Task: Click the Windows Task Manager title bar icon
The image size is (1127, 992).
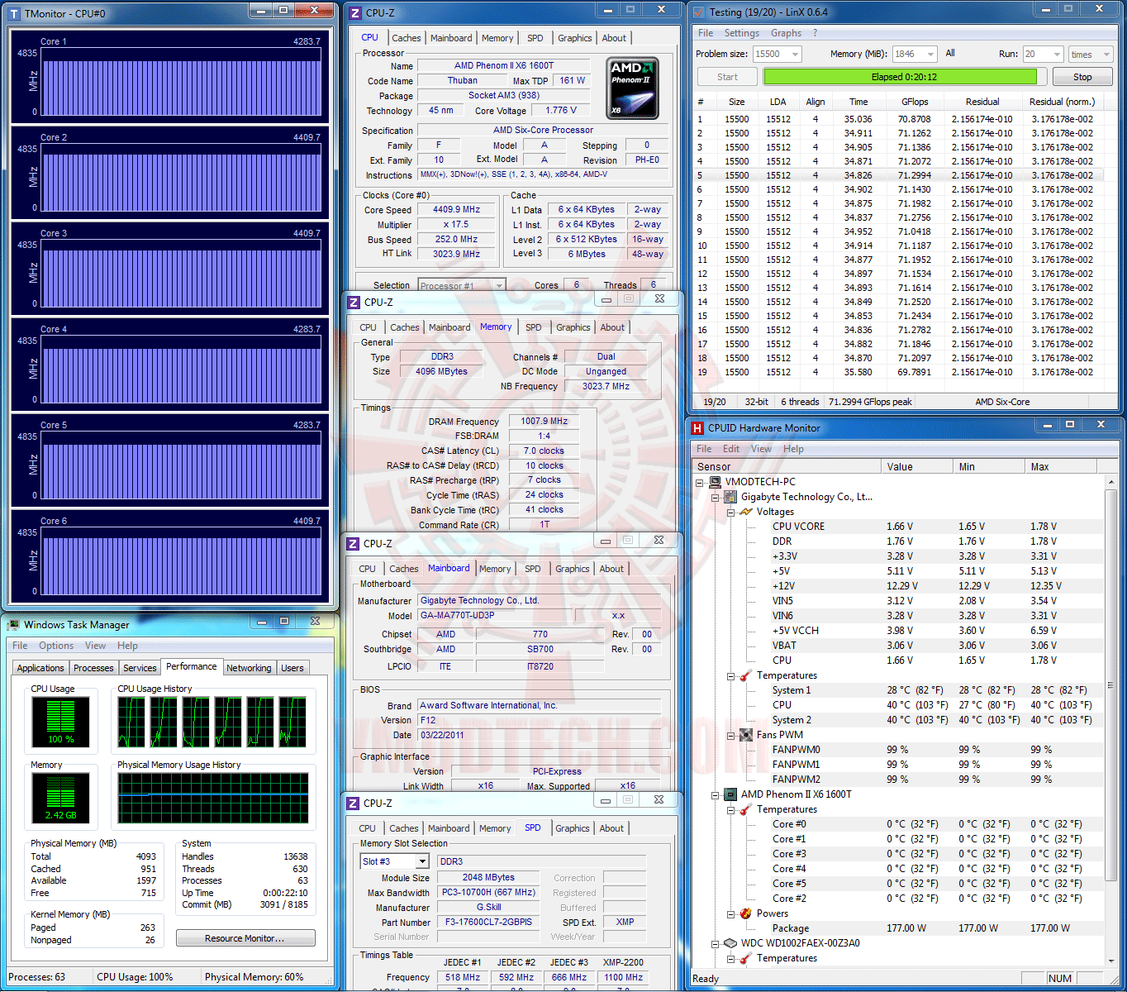Action: tap(12, 625)
